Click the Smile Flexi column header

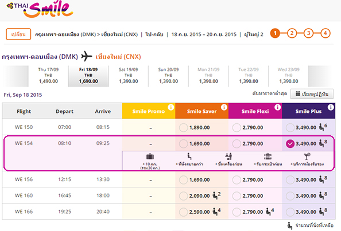pyautogui.click(x=255, y=111)
